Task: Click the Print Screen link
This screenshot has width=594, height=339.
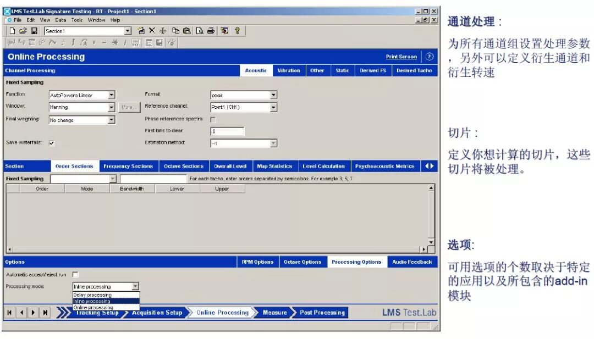Action: click(401, 57)
